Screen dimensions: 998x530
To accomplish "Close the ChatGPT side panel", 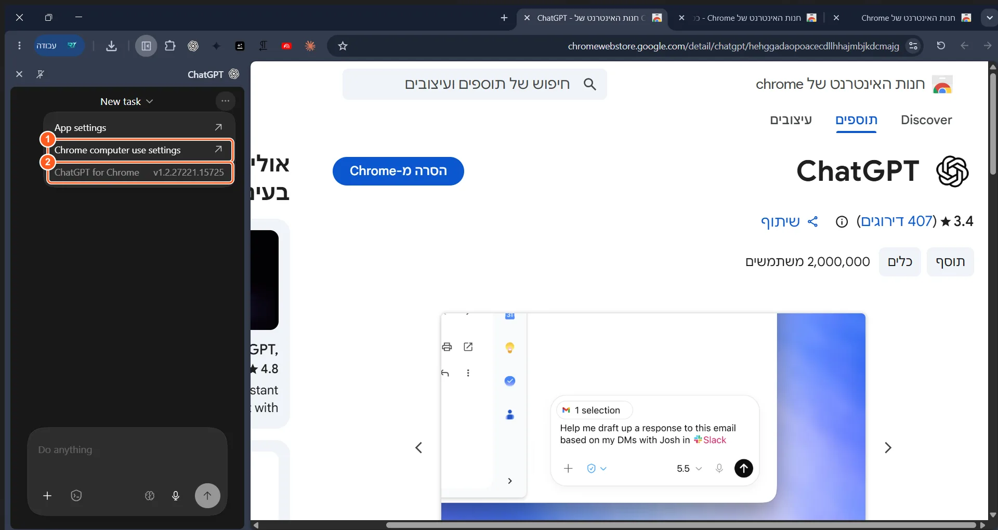I will click(x=19, y=74).
